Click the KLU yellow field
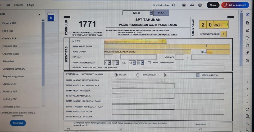 tap(218, 52)
